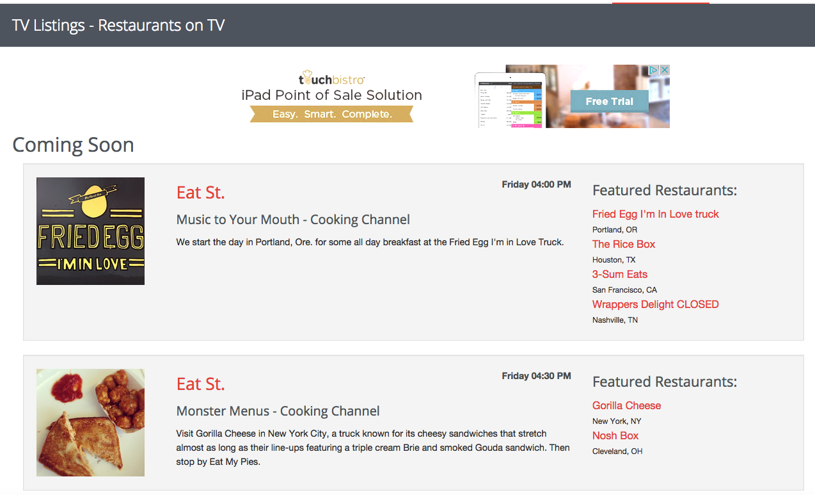This screenshot has width=815, height=495.
Task: Open the Gorilla Cheese restaurant page
Action: click(626, 405)
